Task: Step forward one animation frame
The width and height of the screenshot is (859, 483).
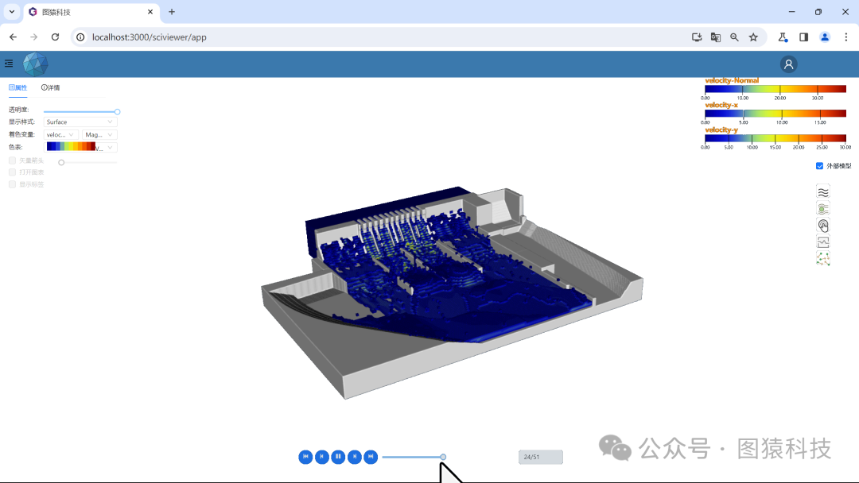Action: pos(355,457)
